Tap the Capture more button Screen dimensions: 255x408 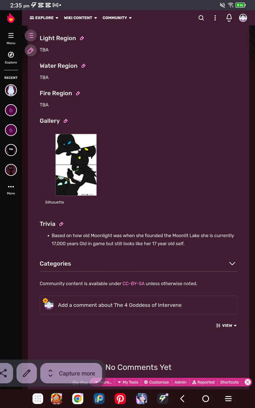71,373
